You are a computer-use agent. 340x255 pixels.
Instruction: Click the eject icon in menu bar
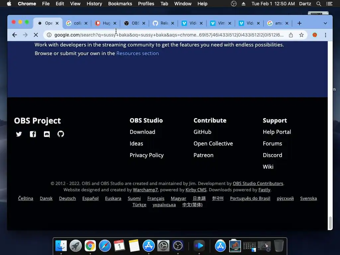pyautogui.click(x=243, y=4)
